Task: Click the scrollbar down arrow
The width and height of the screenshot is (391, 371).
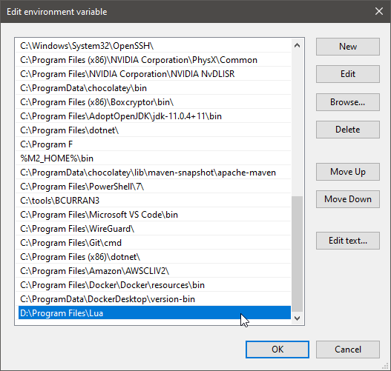Action: point(297,318)
